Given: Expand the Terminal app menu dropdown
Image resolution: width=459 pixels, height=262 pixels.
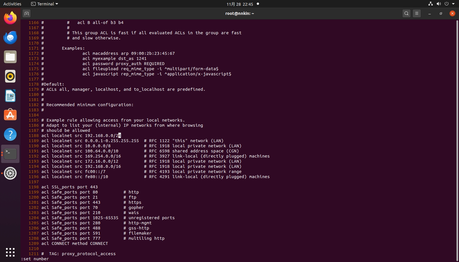Looking at the screenshot, I should tap(45, 4).
